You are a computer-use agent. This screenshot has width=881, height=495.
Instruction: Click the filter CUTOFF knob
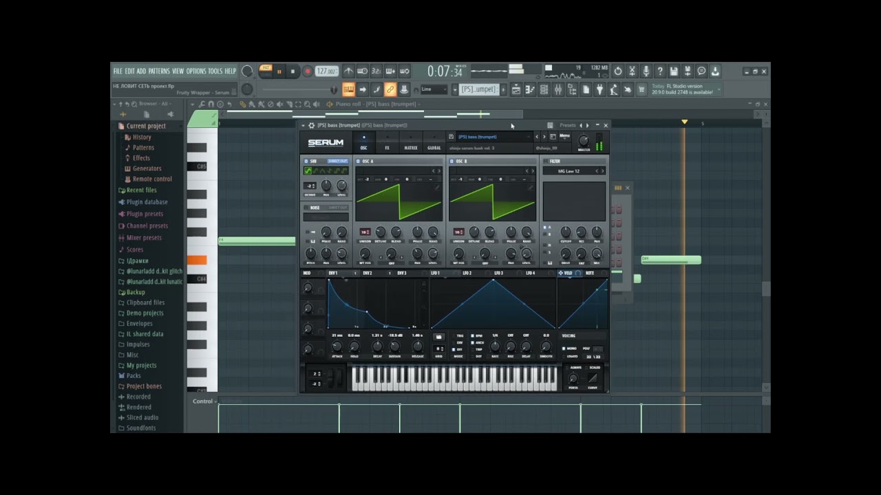tap(566, 232)
